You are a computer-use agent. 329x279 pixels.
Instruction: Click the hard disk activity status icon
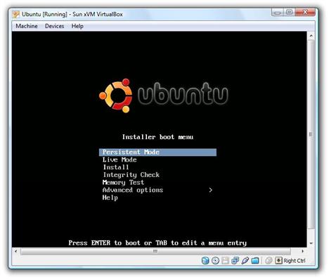(x=205, y=261)
